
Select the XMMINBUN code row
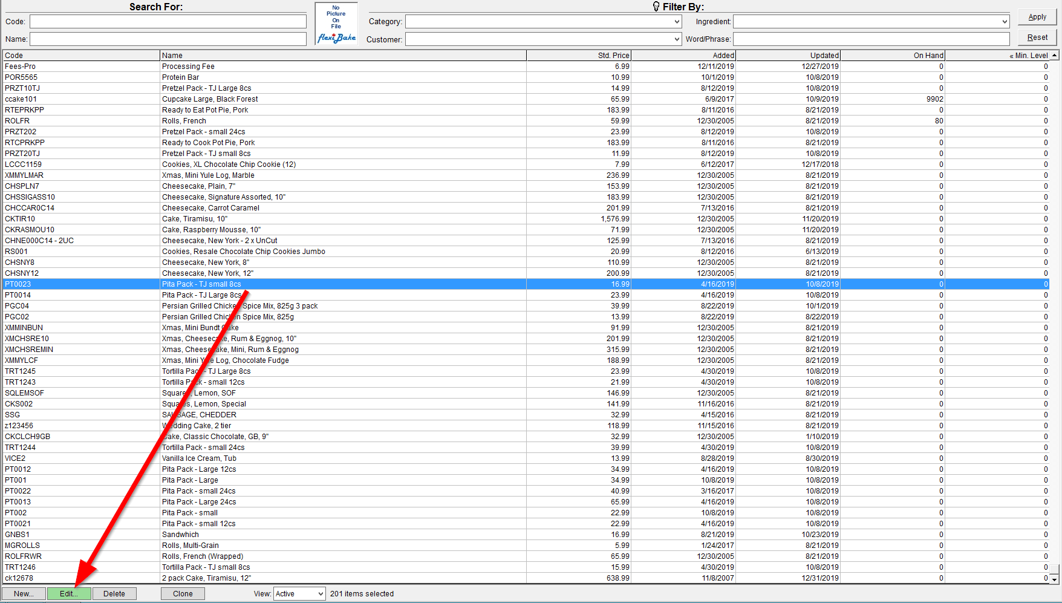point(526,328)
